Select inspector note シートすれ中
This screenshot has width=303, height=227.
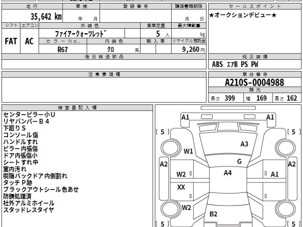coord(21,162)
